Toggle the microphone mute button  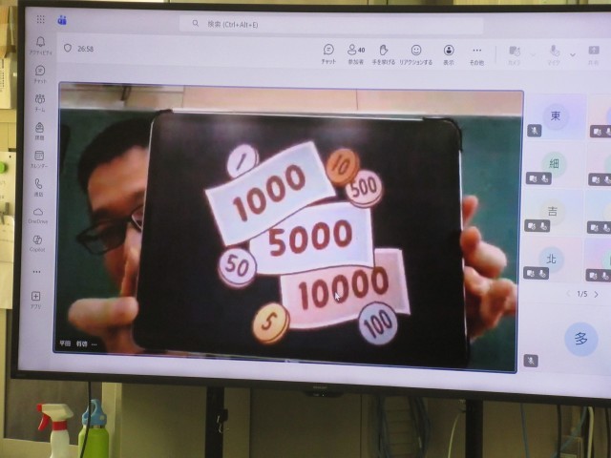point(555,53)
